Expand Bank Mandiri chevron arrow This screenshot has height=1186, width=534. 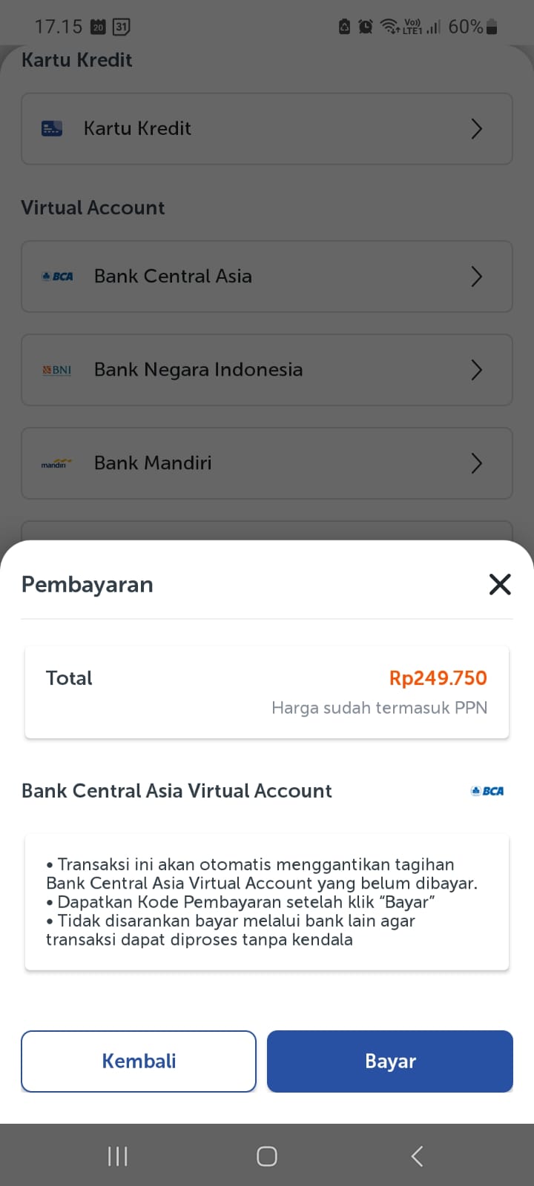[476, 463]
